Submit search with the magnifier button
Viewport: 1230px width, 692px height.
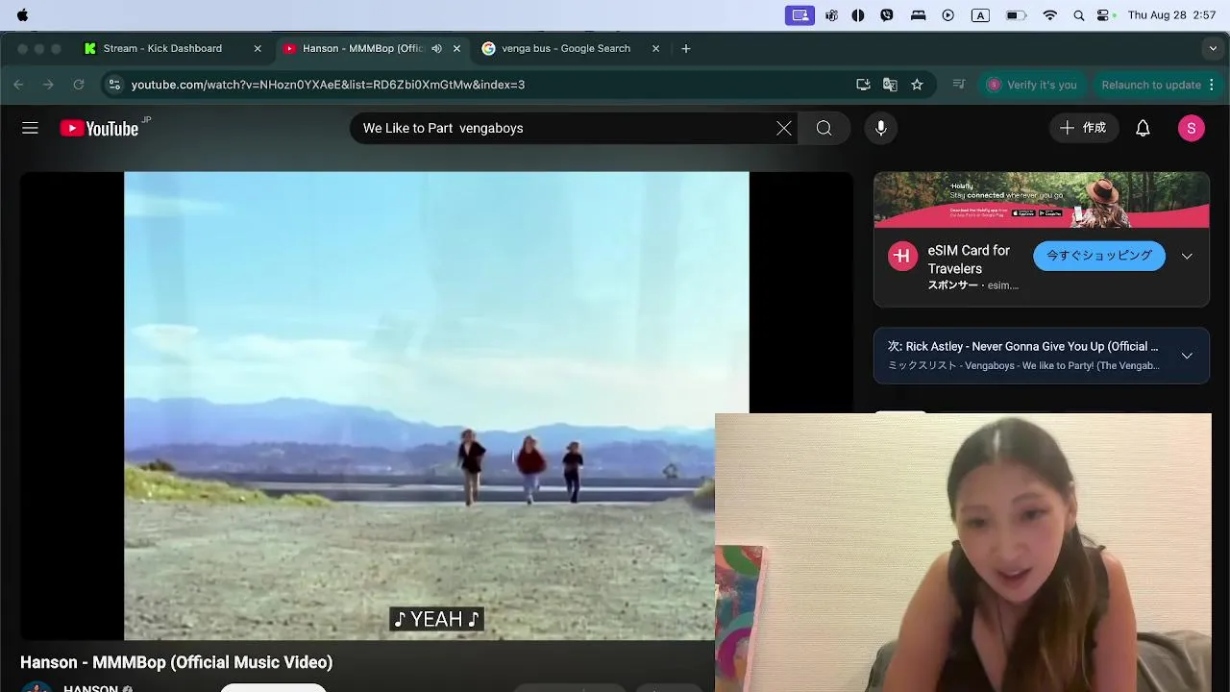(x=824, y=128)
